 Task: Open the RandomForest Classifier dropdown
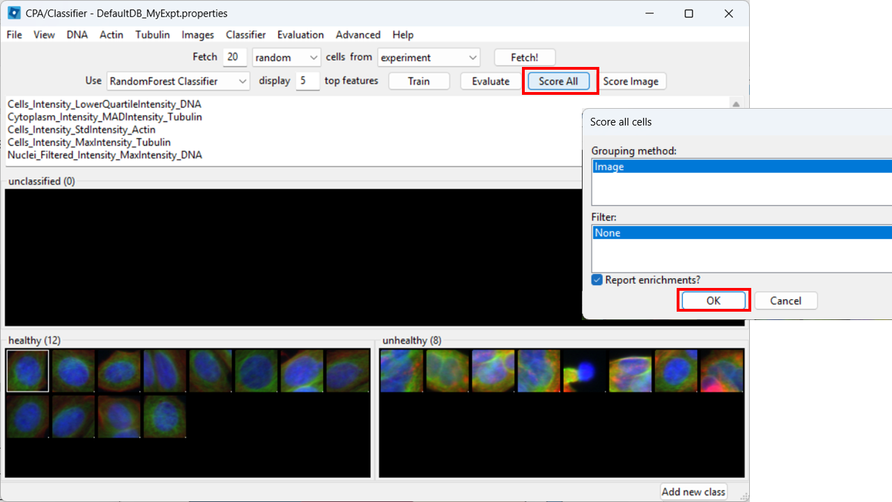pos(178,81)
